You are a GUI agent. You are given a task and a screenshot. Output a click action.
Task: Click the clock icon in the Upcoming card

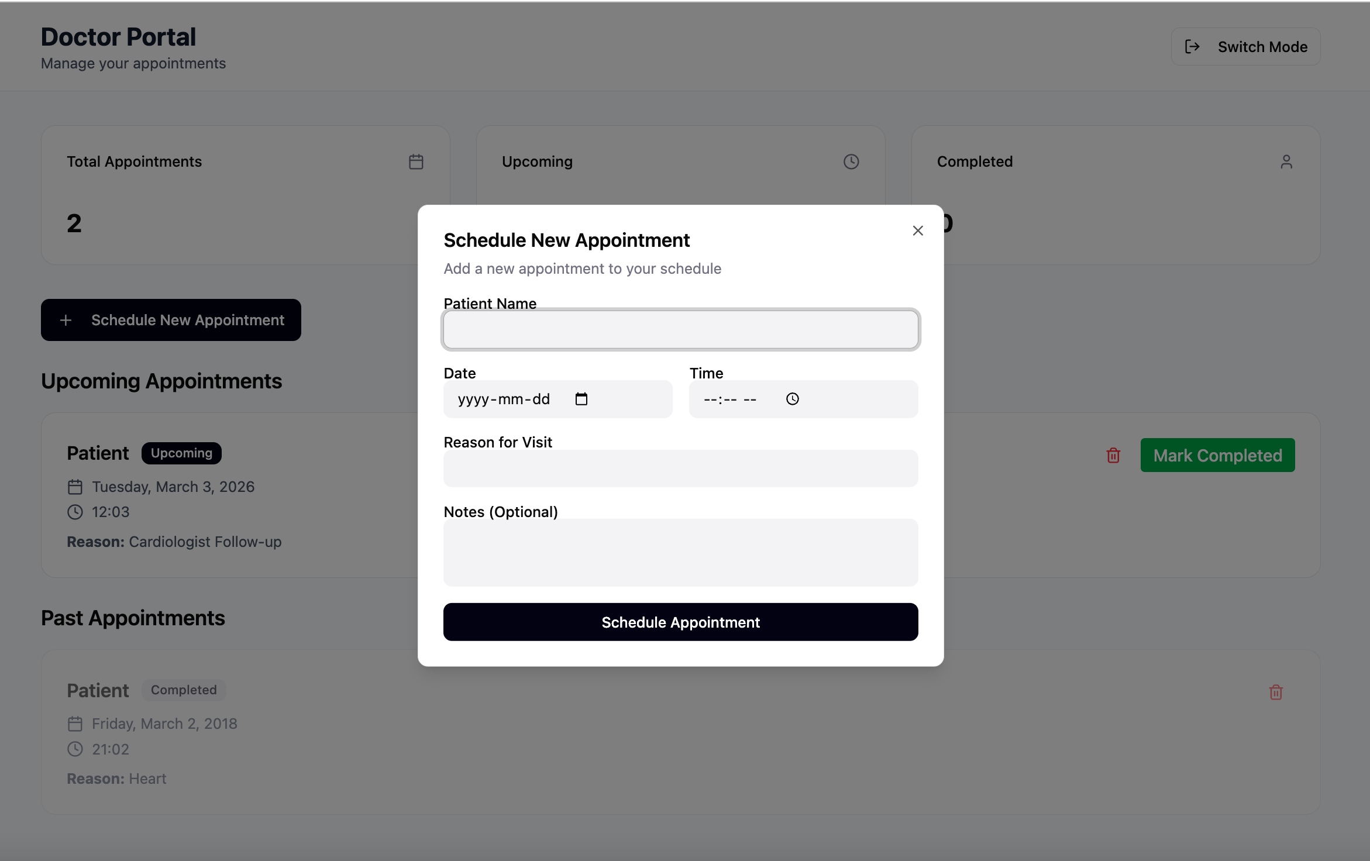point(851,161)
